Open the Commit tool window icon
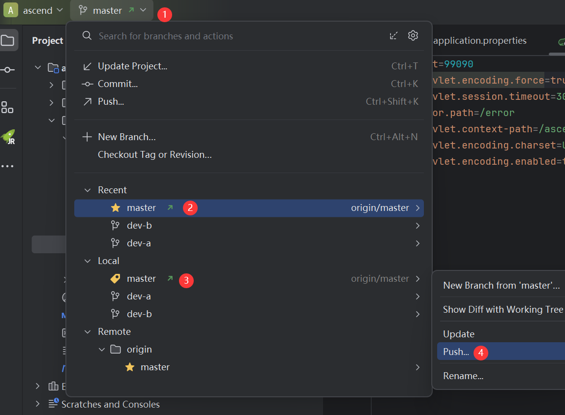Viewport: 565px width, 415px height. tap(8, 70)
